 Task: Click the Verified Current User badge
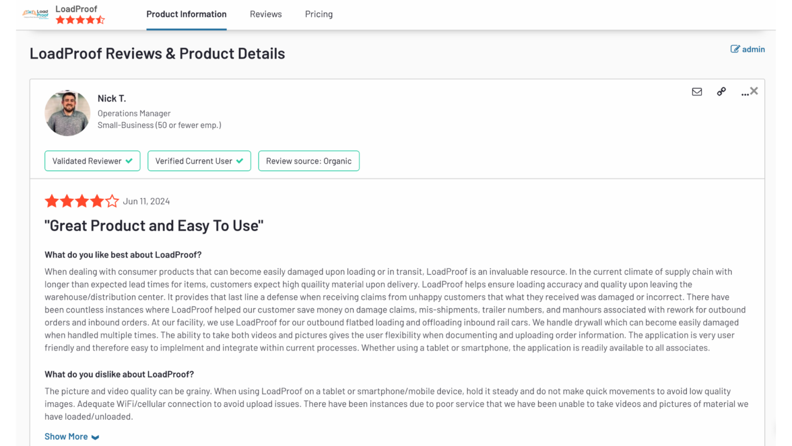click(x=199, y=161)
